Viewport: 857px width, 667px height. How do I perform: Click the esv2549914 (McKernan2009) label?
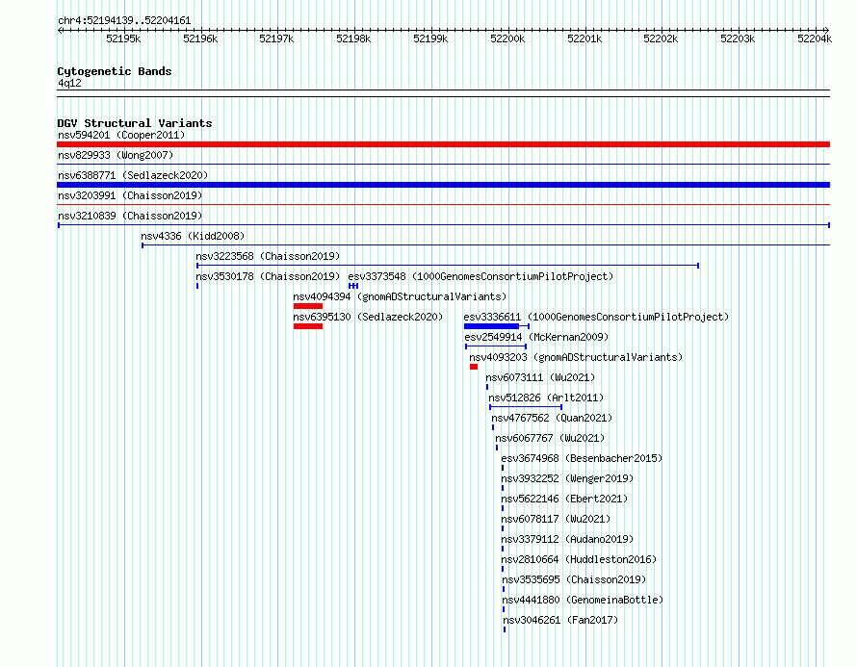[536, 337]
